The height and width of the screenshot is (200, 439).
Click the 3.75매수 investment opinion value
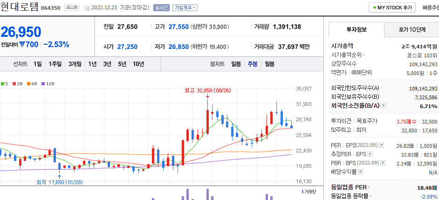click(406, 121)
